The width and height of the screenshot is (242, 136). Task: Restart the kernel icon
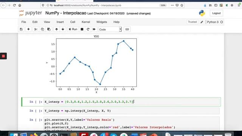(88, 29)
